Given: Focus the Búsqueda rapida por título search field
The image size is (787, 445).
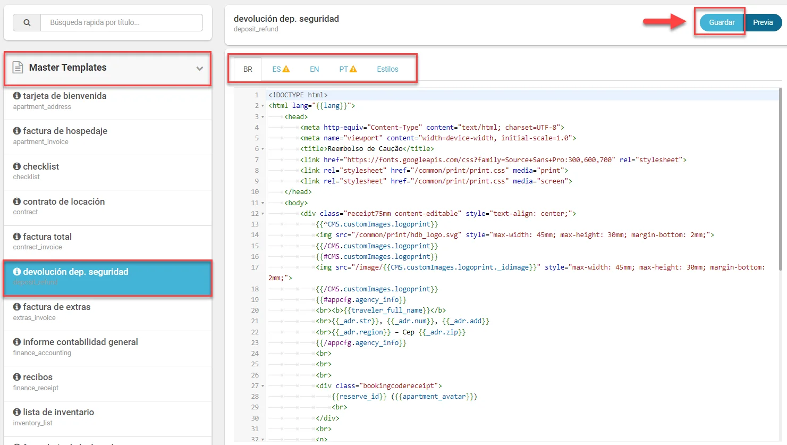Looking at the screenshot, I should tap(122, 23).
